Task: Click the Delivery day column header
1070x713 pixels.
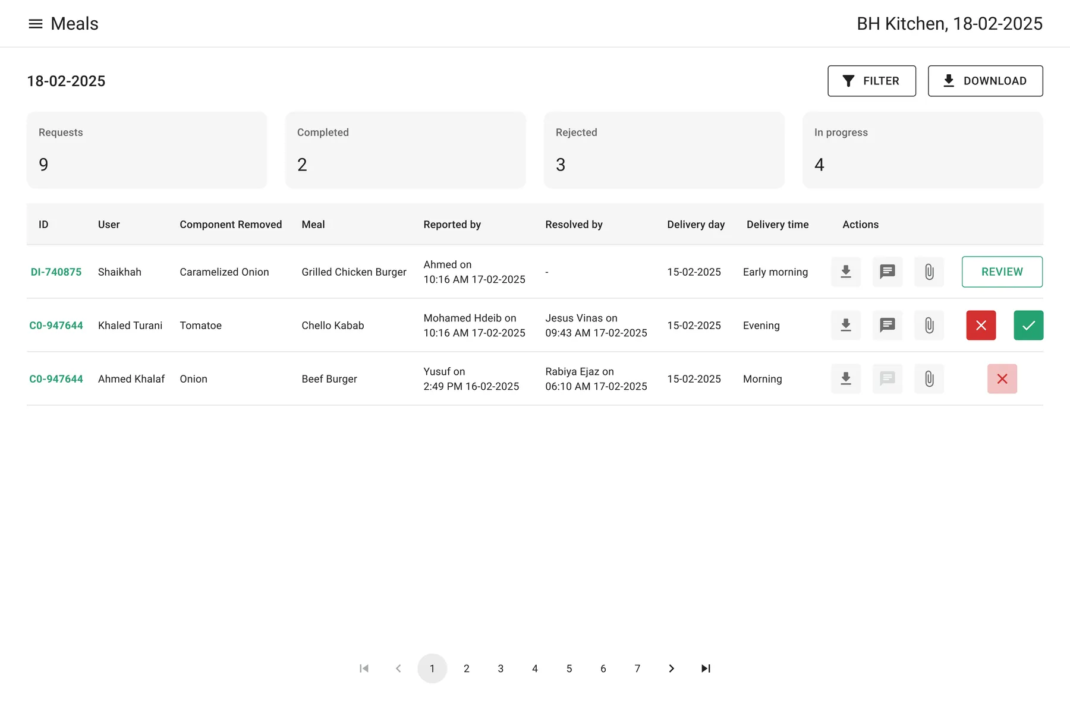Action: tap(695, 225)
